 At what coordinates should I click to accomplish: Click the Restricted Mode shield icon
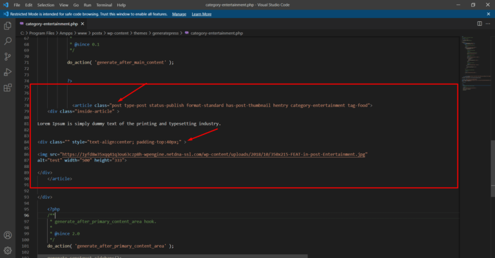(x=6, y=14)
